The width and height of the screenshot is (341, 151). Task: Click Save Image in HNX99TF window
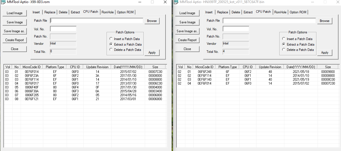pos(187,22)
